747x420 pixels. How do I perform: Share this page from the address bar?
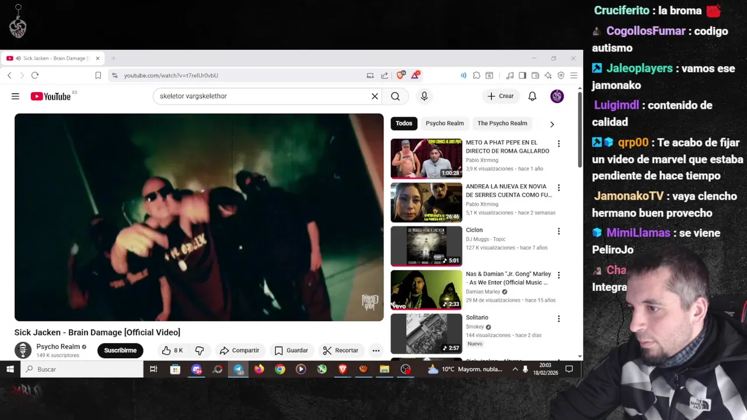click(385, 75)
